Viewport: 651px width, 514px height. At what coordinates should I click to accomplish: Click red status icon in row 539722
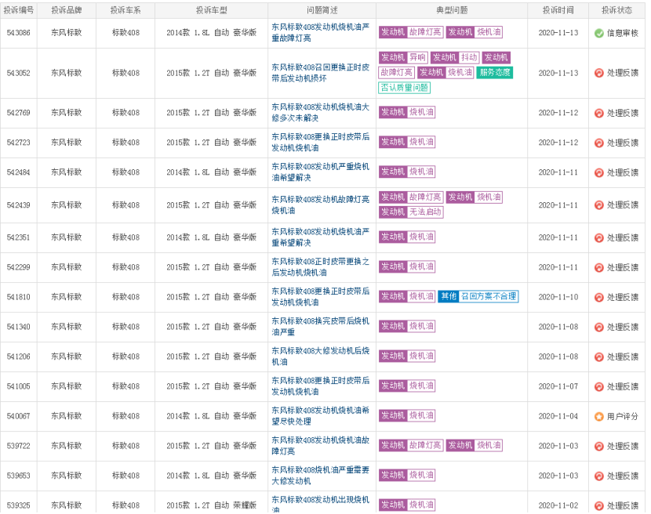[598, 447]
